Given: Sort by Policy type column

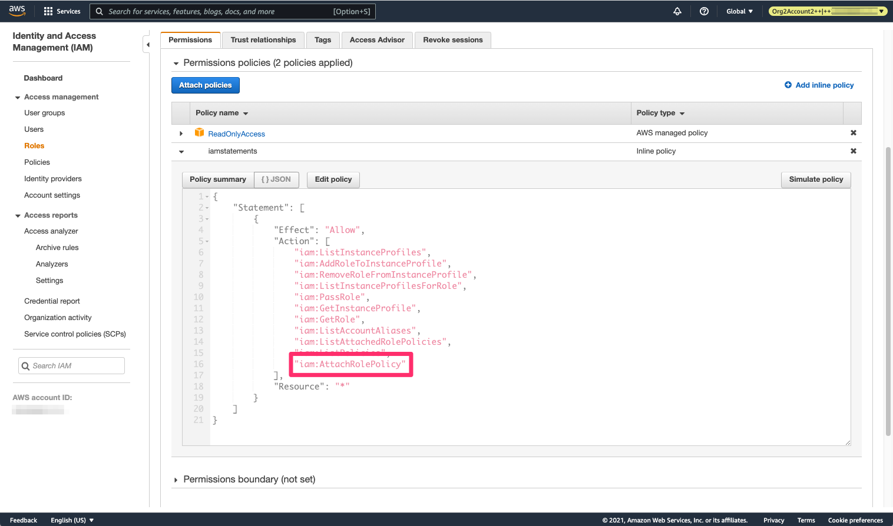Looking at the screenshot, I should tap(660, 113).
